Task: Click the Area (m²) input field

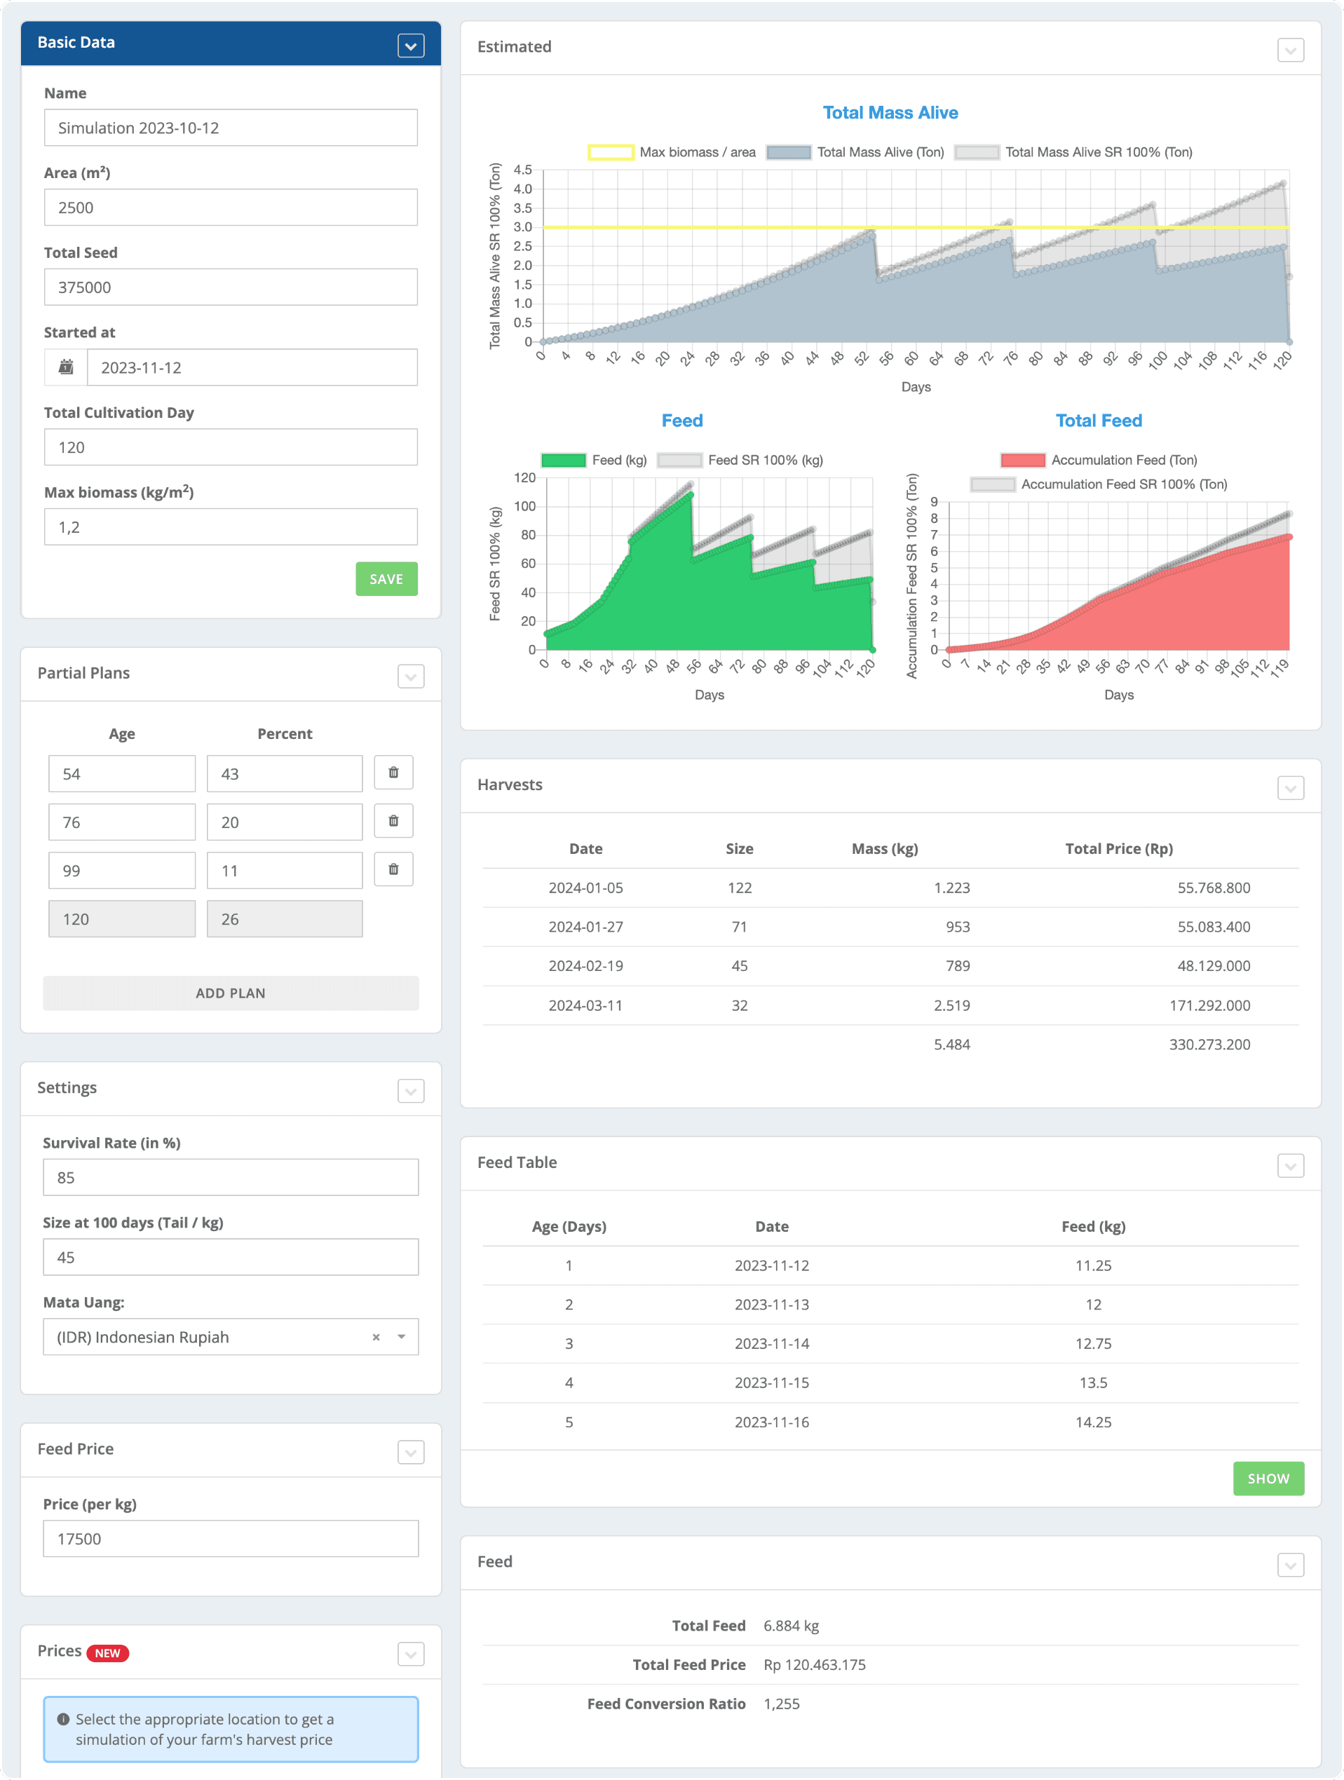Action: click(230, 207)
